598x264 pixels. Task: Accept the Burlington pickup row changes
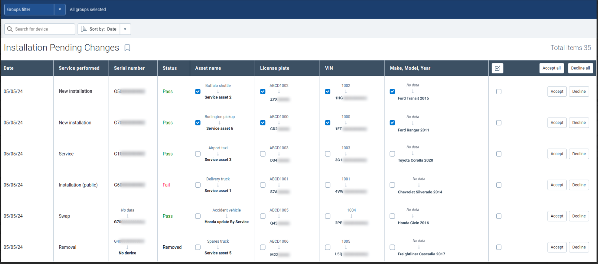pos(557,123)
